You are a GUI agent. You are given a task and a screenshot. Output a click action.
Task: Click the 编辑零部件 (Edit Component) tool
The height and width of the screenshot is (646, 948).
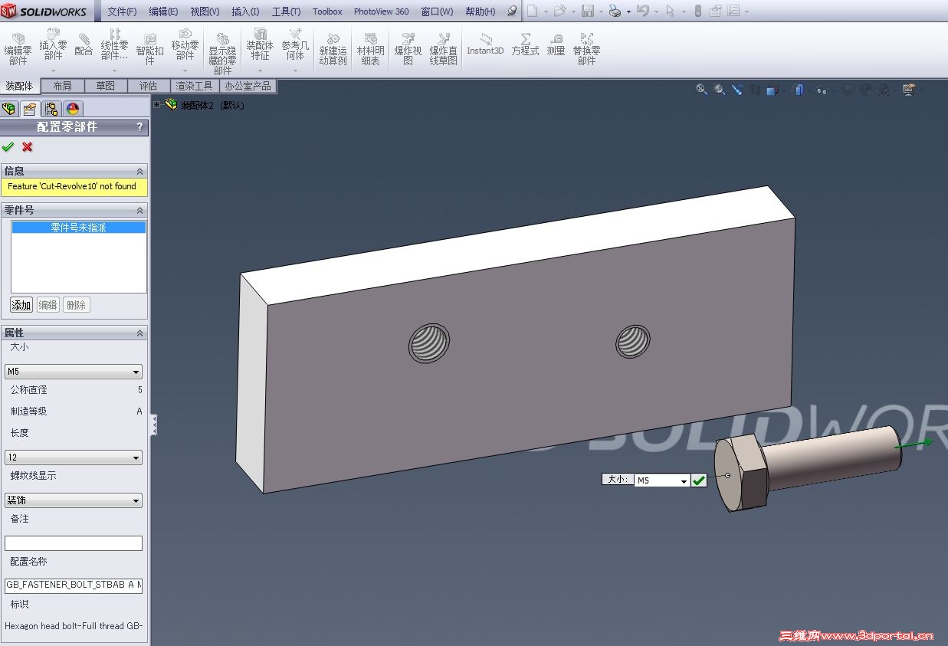(18, 49)
